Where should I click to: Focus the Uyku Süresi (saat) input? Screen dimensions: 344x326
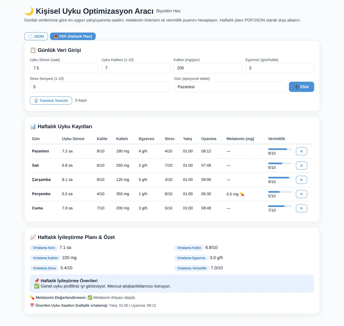[64, 68]
